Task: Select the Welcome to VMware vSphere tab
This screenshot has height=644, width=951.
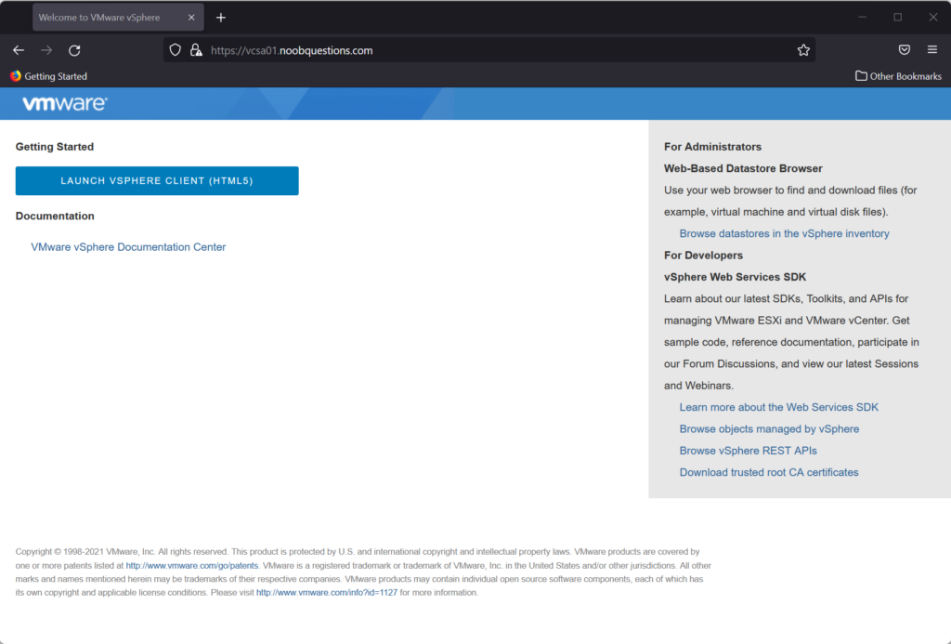Action: coord(118,18)
